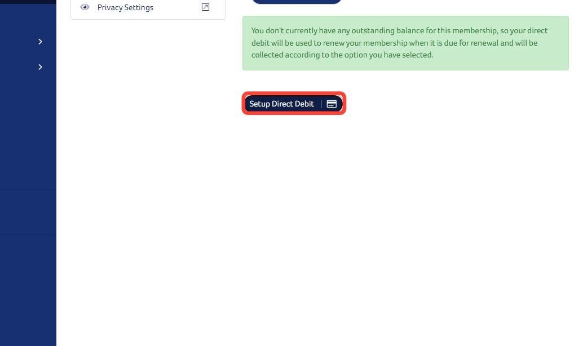Expand the upper sidebar chevron

click(x=40, y=42)
